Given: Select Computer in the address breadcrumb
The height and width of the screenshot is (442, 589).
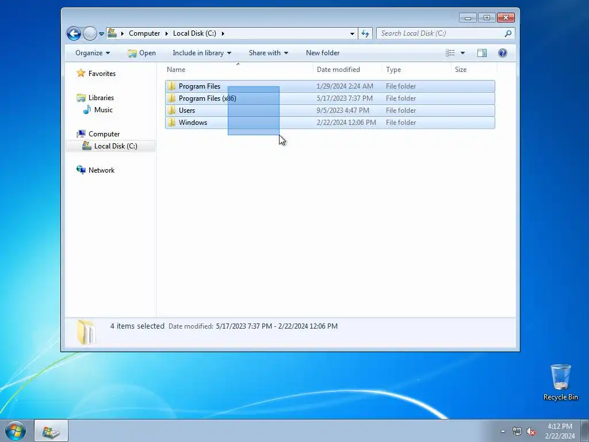Looking at the screenshot, I should coord(144,33).
